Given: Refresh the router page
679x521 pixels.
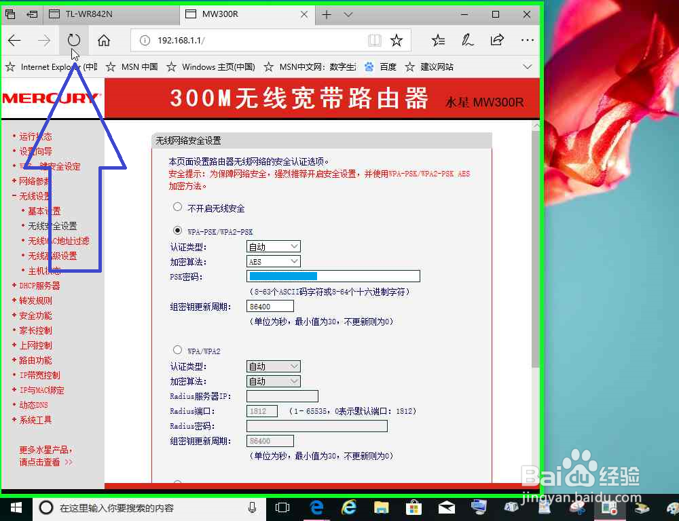Looking at the screenshot, I should click(x=74, y=40).
